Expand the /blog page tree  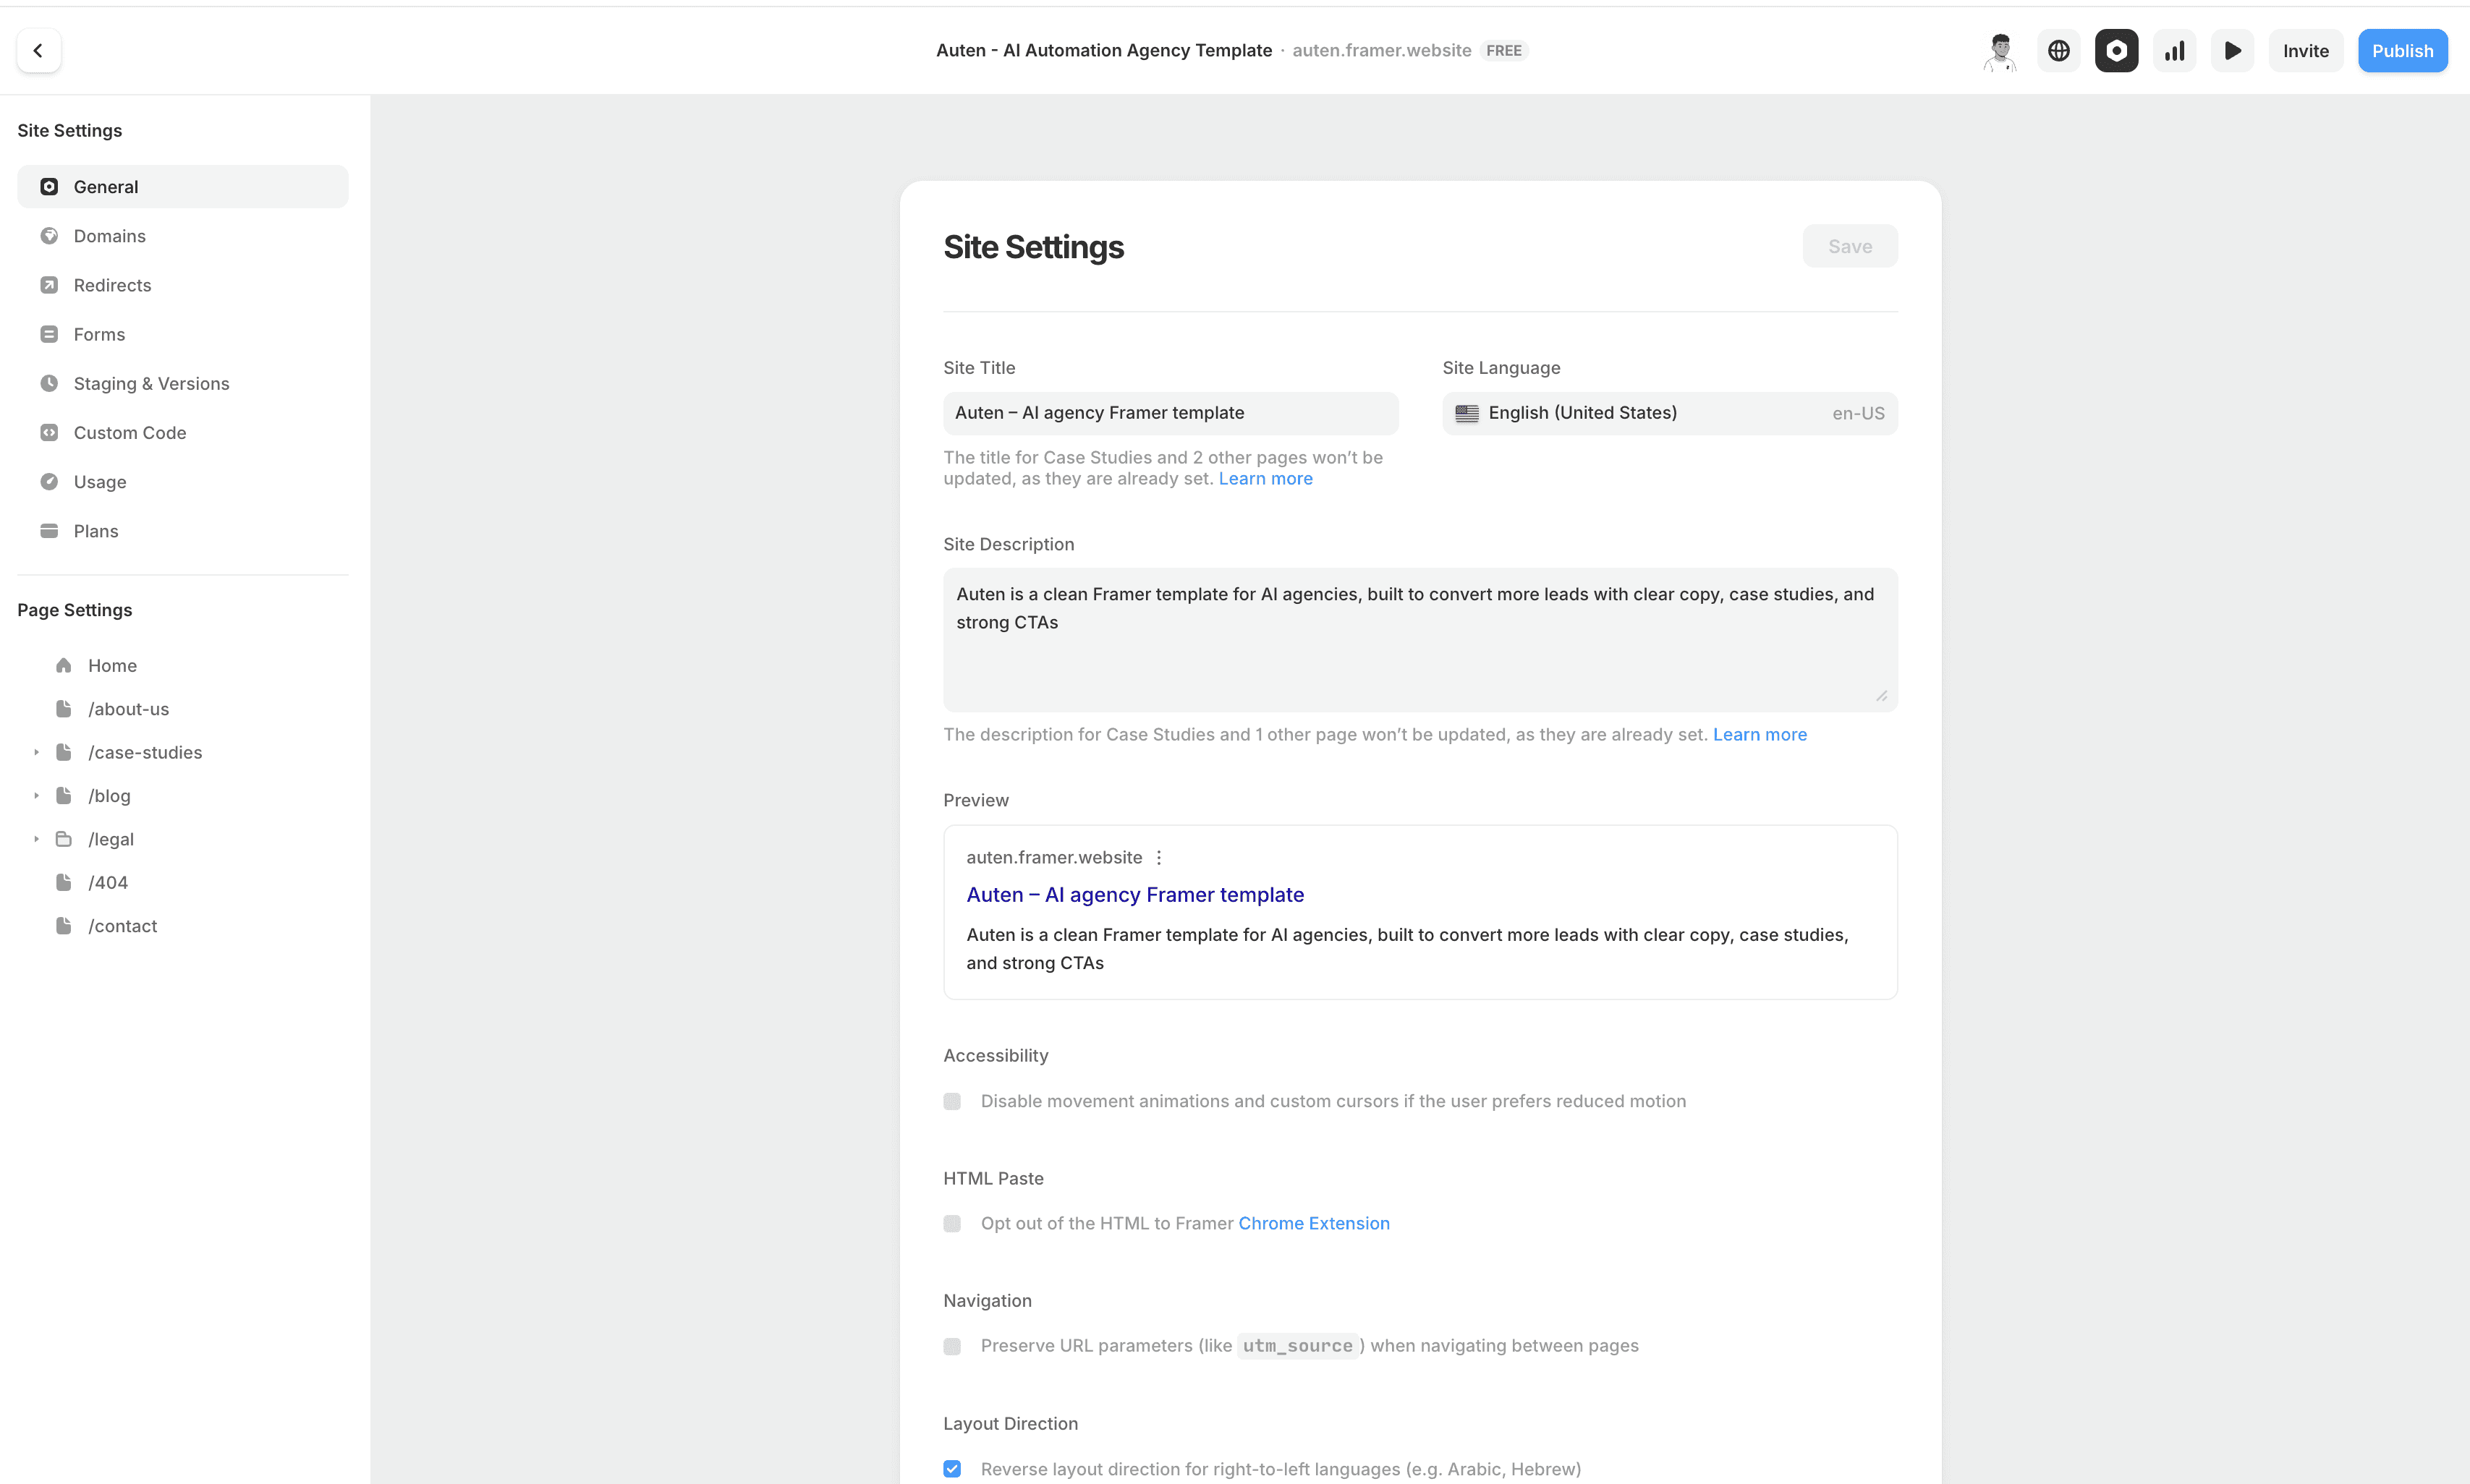[36, 796]
